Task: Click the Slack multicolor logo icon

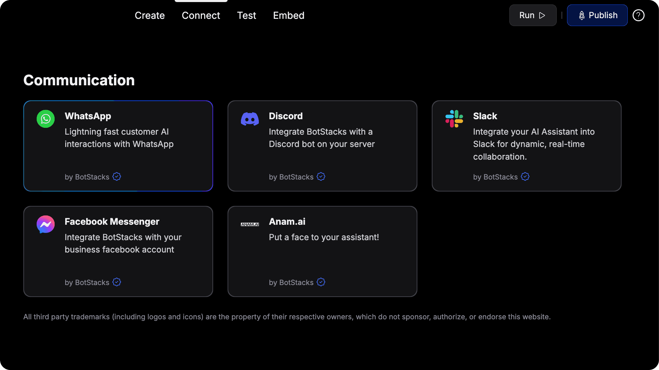Action: click(454, 119)
